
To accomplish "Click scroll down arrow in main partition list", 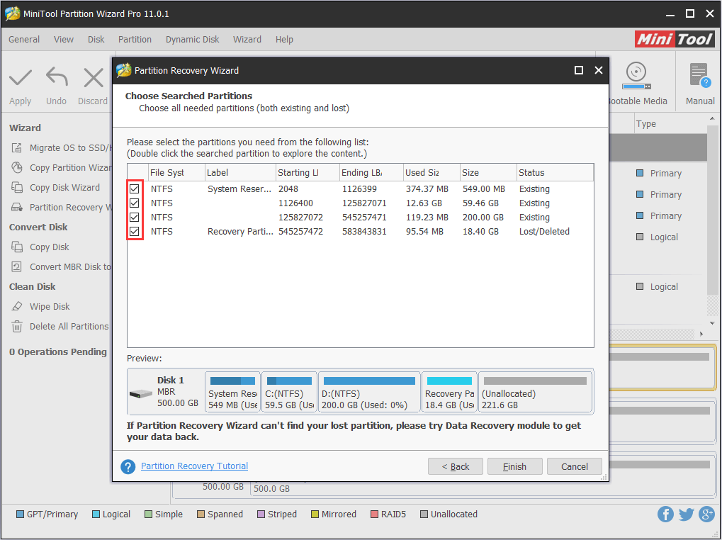I will coord(713,323).
